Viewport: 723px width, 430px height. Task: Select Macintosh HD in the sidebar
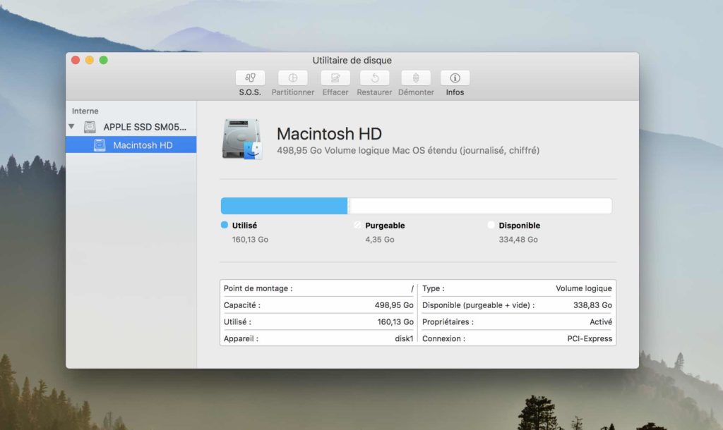pyautogui.click(x=131, y=145)
